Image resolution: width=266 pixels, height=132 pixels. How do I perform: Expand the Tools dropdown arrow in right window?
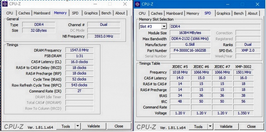pyautogui.click(x=210, y=126)
